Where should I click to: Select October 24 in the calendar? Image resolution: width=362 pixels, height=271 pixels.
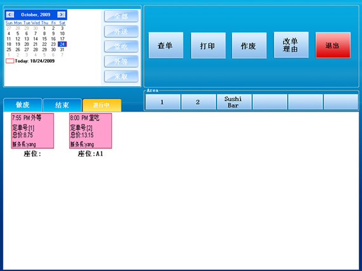point(62,44)
